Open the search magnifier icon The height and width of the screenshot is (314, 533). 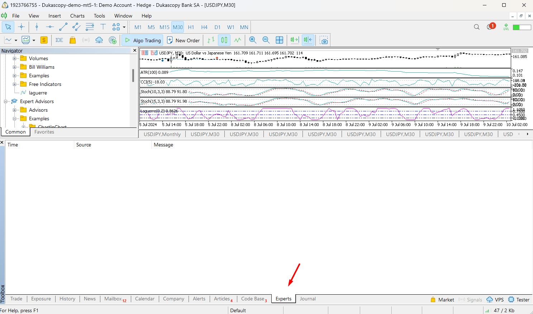click(x=476, y=27)
